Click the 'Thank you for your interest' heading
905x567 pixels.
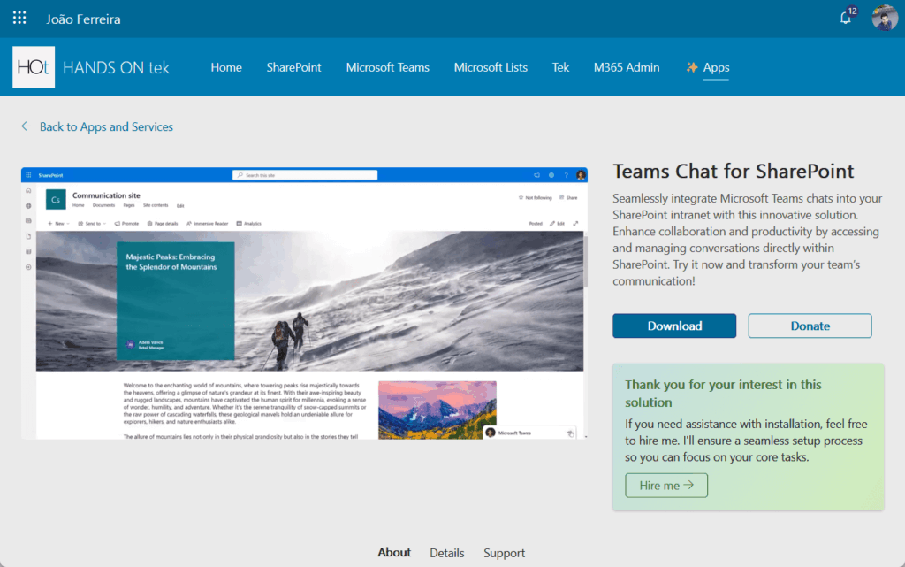tap(723, 394)
